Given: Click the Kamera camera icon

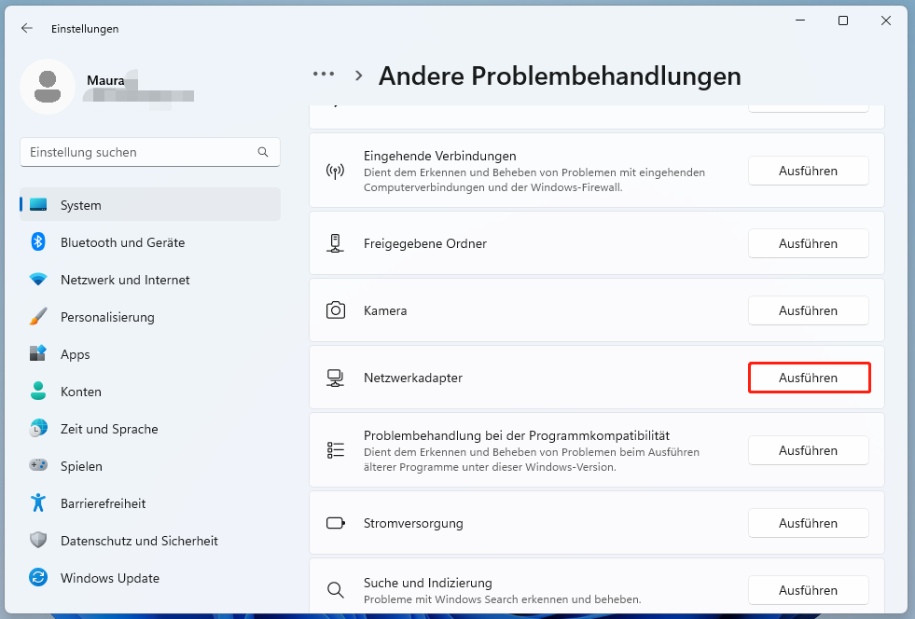Looking at the screenshot, I should (336, 309).
